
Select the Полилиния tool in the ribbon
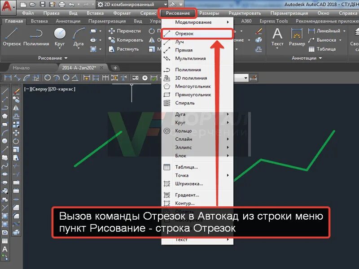tap(36, 37)
